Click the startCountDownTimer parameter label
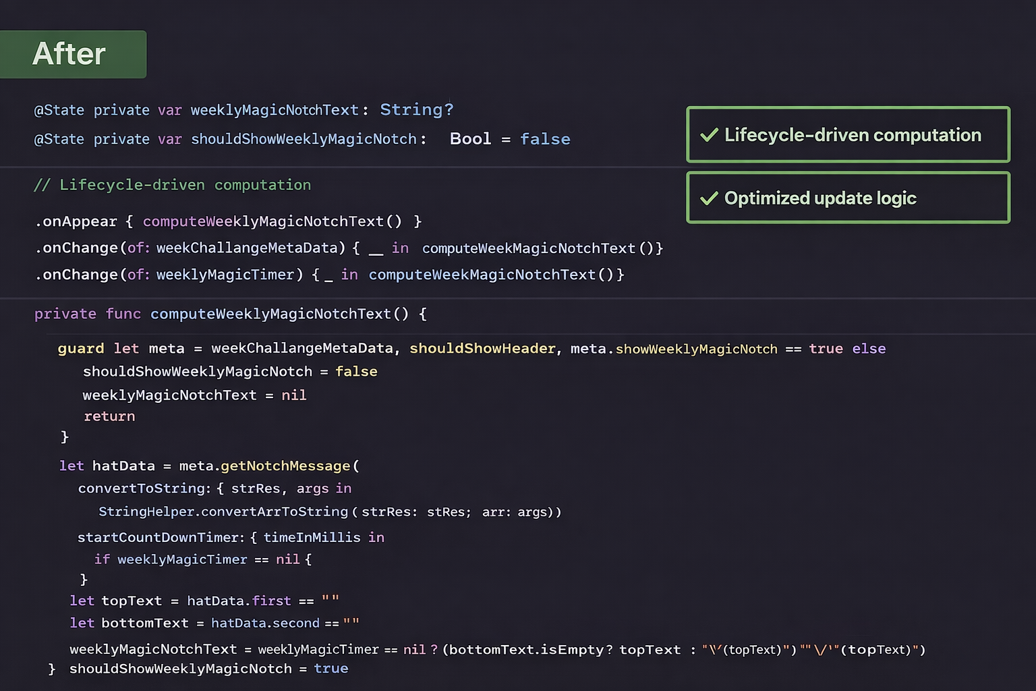 [158, 537]
